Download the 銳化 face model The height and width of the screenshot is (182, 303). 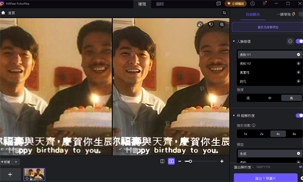pyautogui.click(x=298, y=81)
